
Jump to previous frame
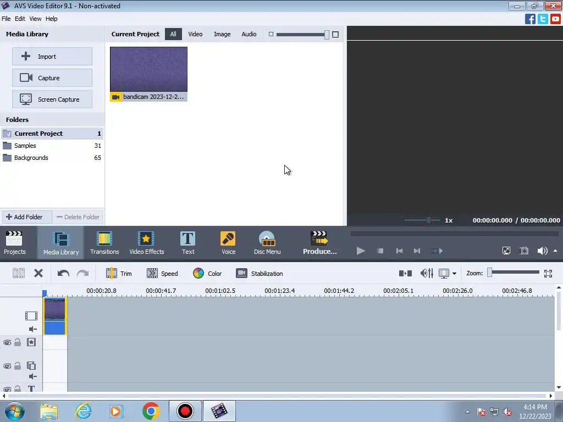[399, 251]
